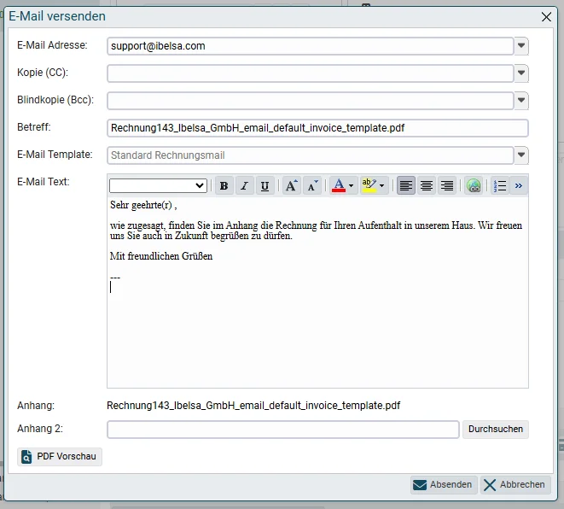Image resolution: width=564 pixels, height=509 pixels.
Task: Open PDF Vorschau of the invoice
Action: coord(60,456)
